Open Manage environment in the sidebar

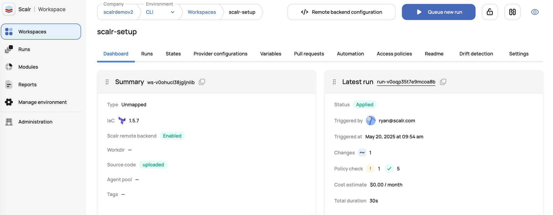pos(41,102)
